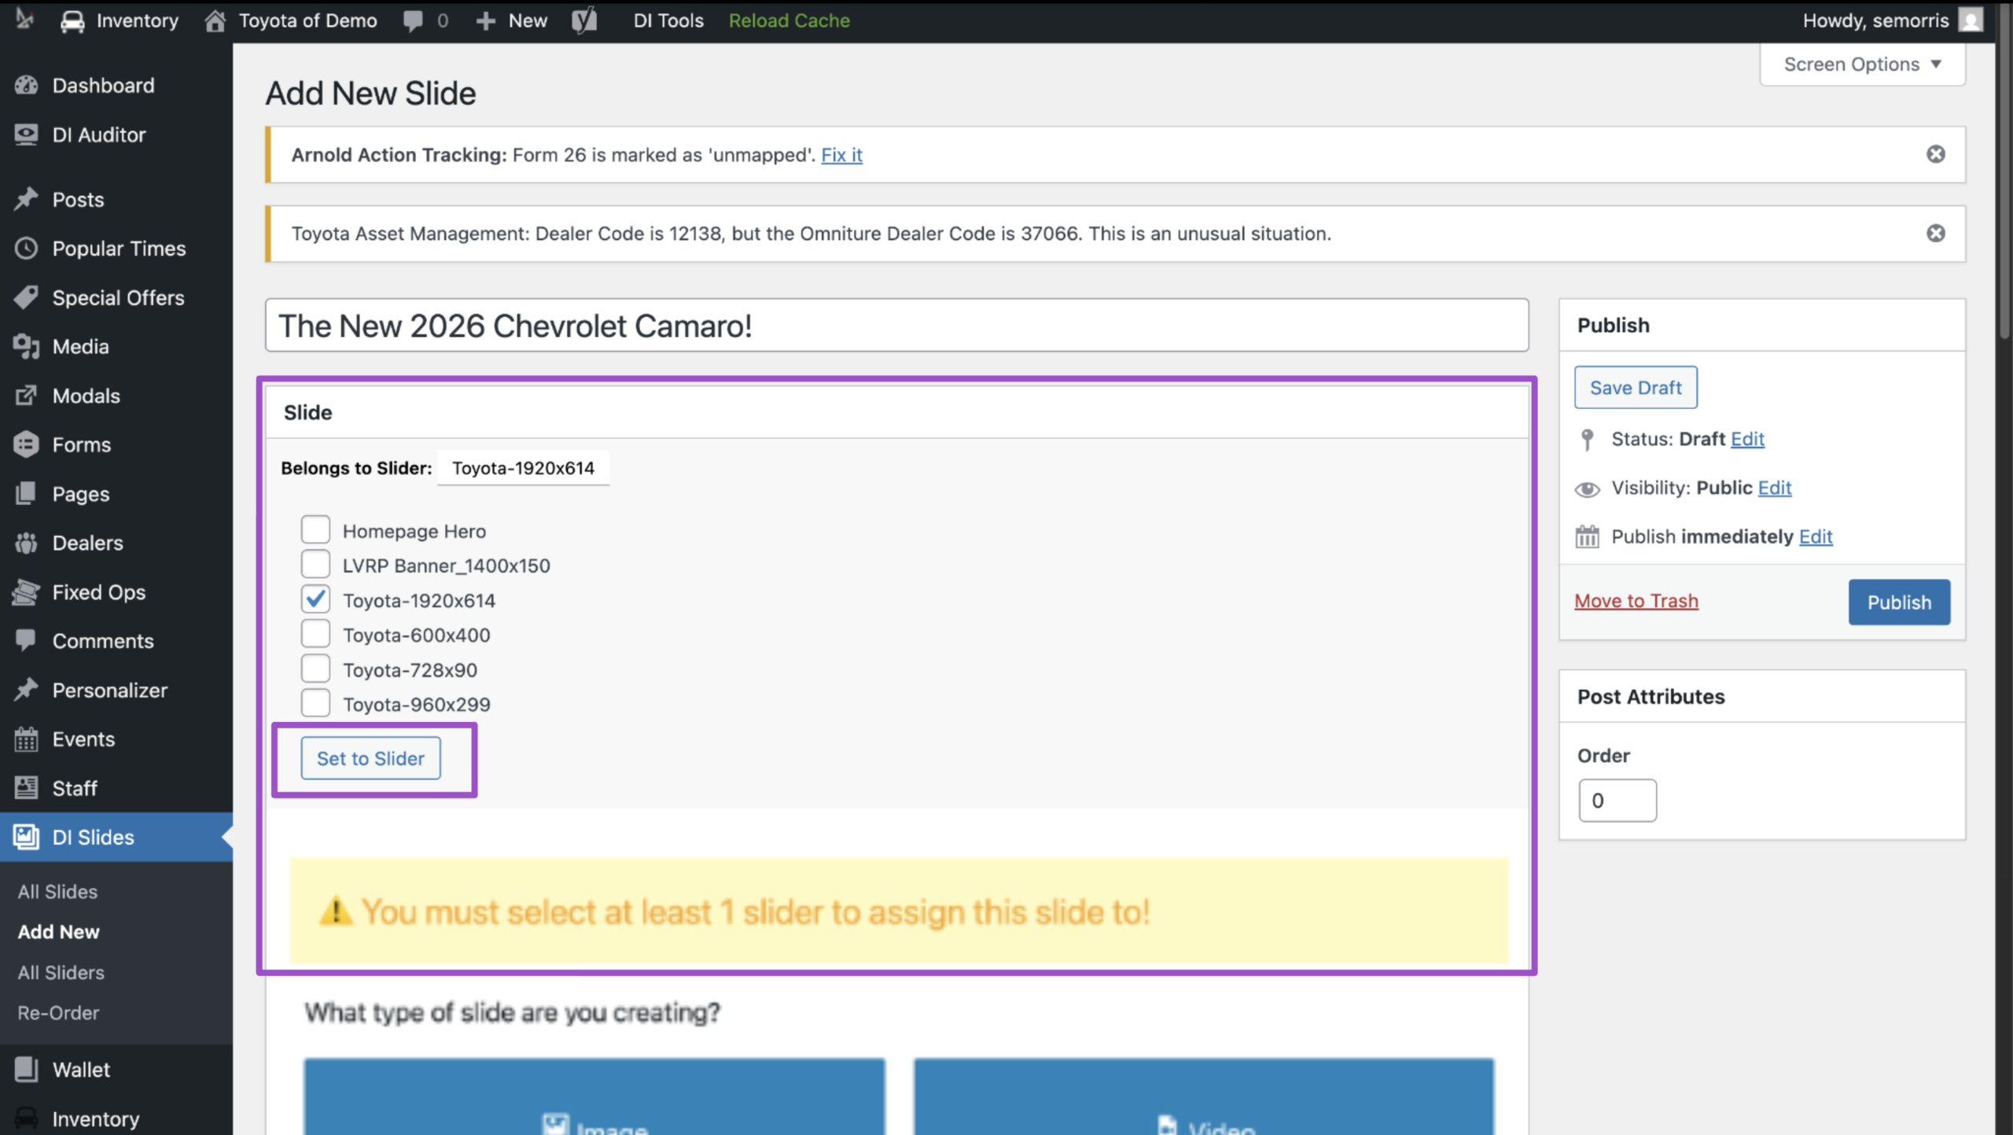Click the Publish calendar icon
The width and height of the screenshot is (2013, 1135).
[1587, 537]
